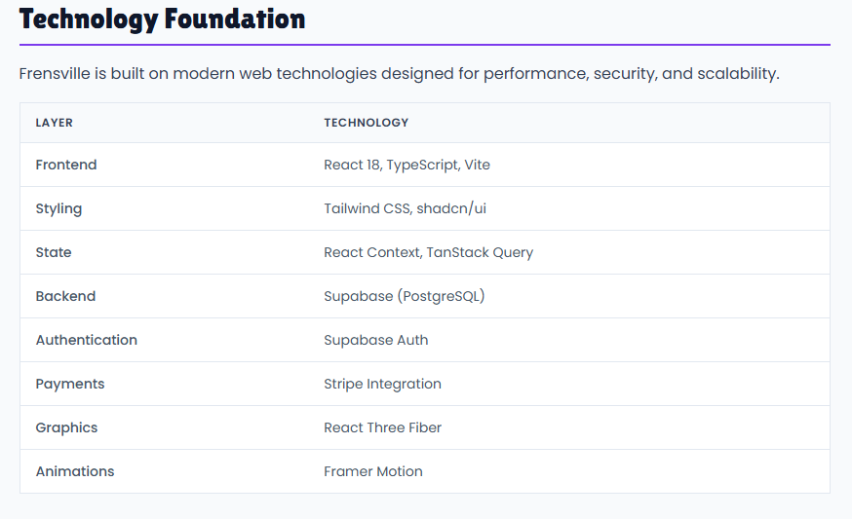
Task: Click the Supabase (PostgreSQL) cell
Action: pos(405,296)
